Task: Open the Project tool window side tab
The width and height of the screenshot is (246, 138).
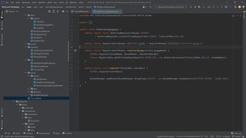Action: coord(2,15)
